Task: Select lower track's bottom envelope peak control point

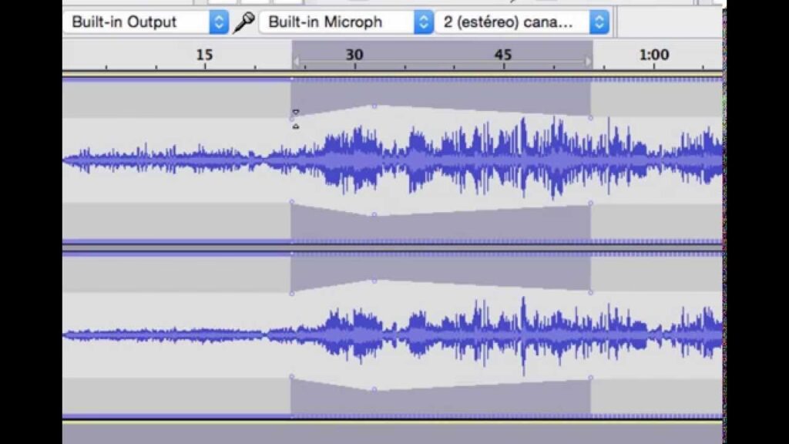Action: (374, 389)
